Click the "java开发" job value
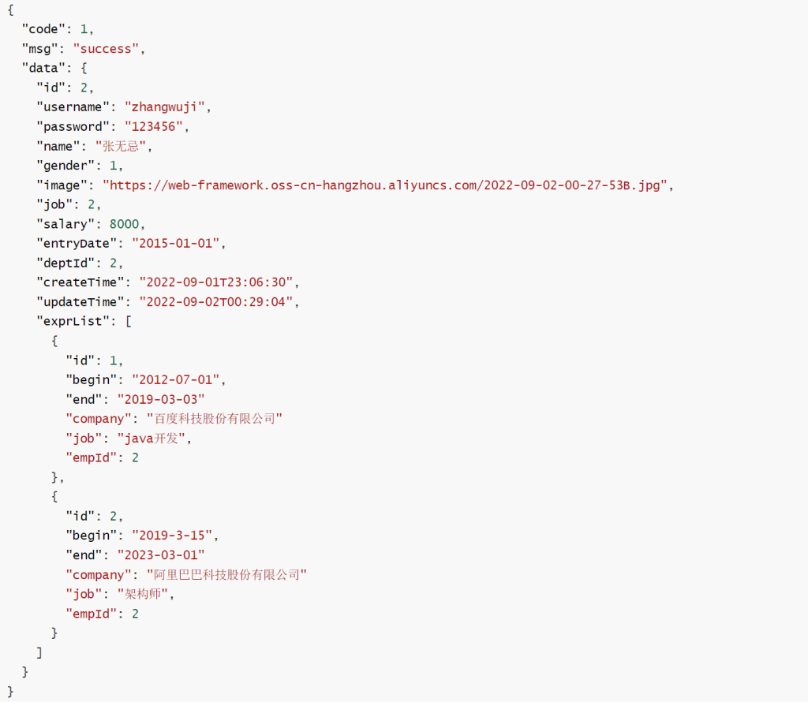Screen dimensions: 808x702 tap(154, 439)
